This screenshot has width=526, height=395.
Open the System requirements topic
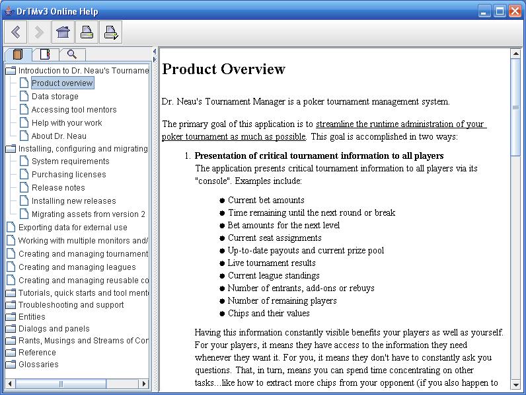point(71,161)
